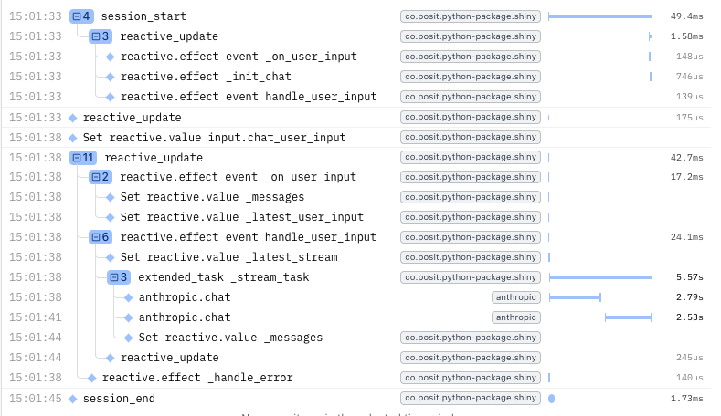The image size is (721, 416).
Task: Click diamond icon beside 175µs reactive_update span
Action: coord(73,118)
